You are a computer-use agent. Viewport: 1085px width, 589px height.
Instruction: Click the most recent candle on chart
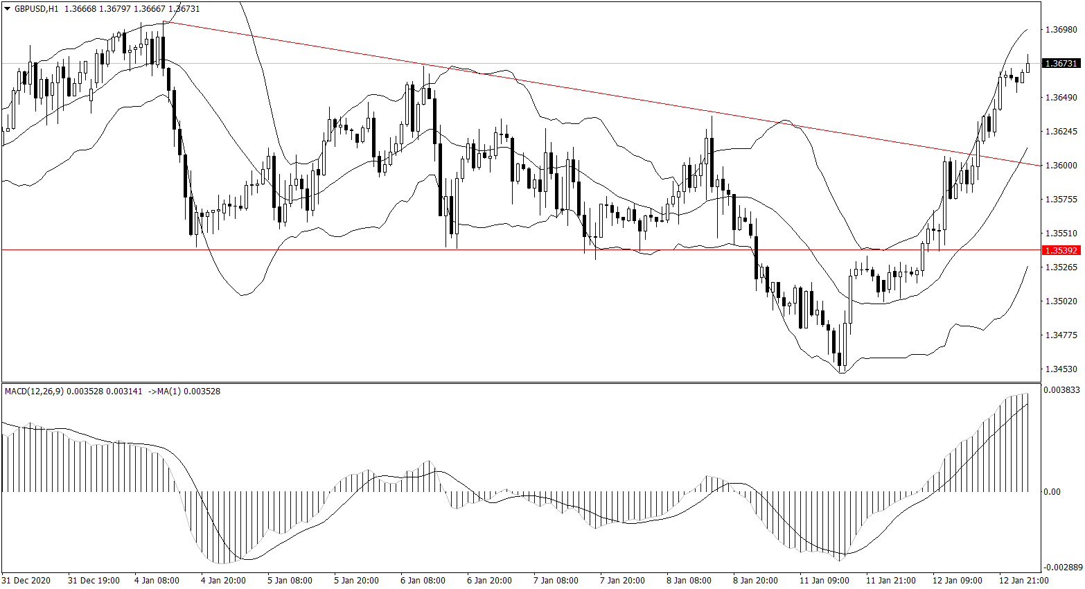[x=1027, y=67]
